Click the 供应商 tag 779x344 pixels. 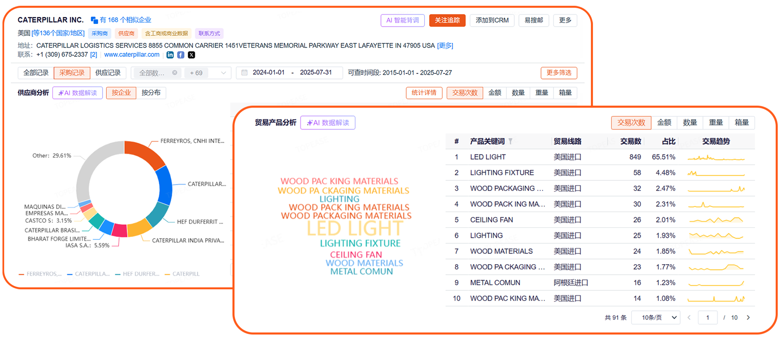(126, 33)
